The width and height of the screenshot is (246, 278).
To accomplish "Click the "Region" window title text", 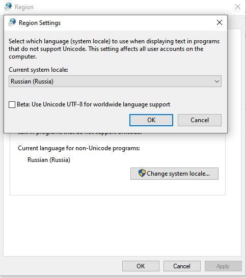I will (24, 7).
